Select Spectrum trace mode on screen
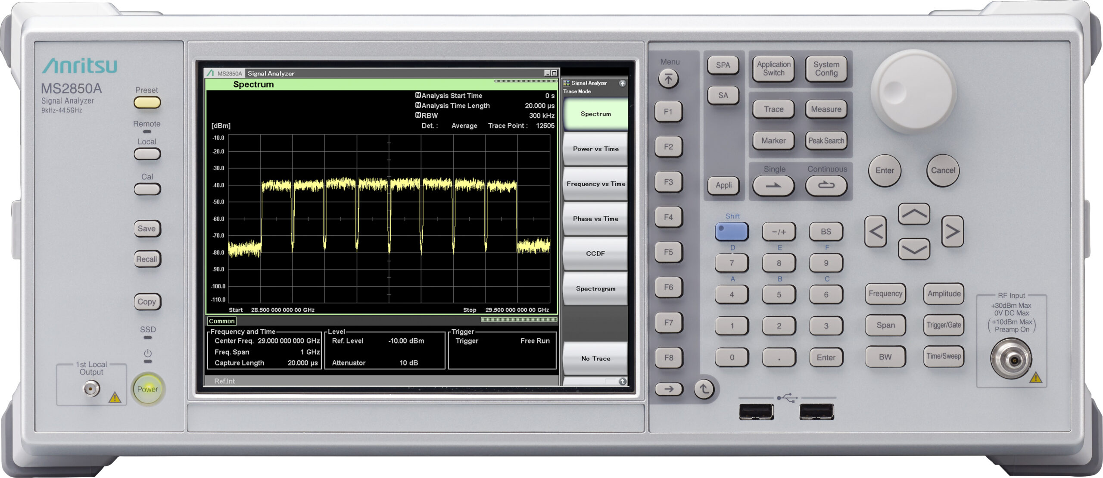This screenshot has height=478, width=1103. 595,114
